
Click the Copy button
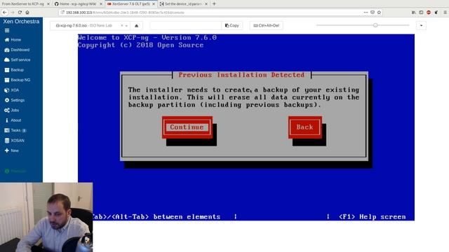[x=232, y=25]
